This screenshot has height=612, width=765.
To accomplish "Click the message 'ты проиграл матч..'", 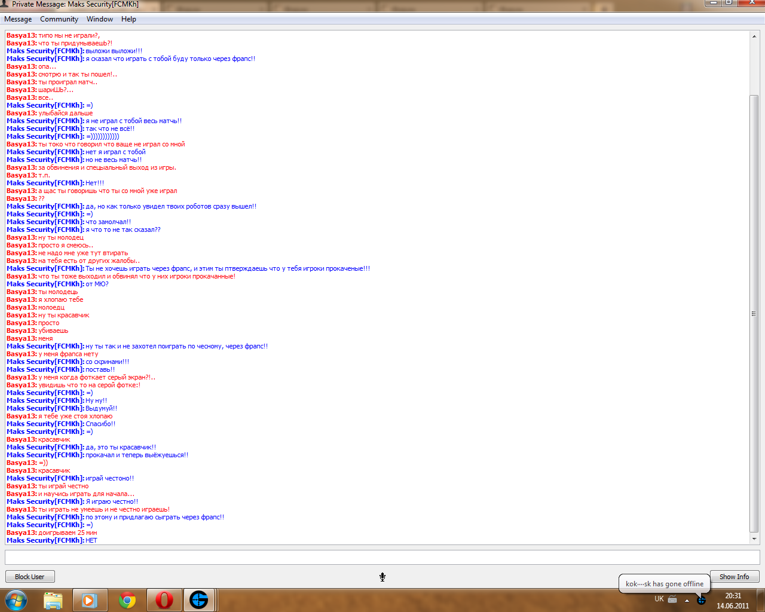I will [68, 82].
